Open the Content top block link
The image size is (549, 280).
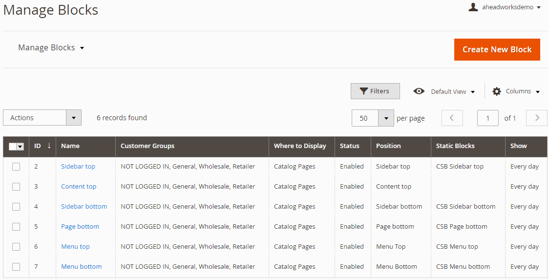tap(79, 187)
